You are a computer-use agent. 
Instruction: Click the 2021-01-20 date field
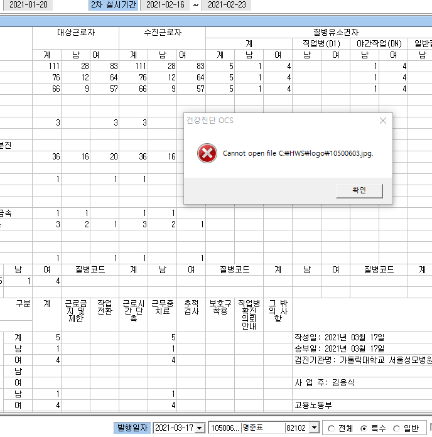tap(28, 5)
